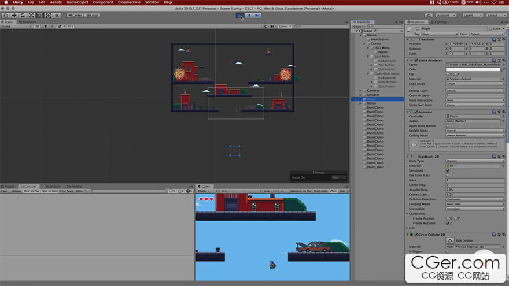Image resolution: width=509 pixels, height=286 pixels.
Task: Enable Flip X checkbox
Action: pos(448,75)
